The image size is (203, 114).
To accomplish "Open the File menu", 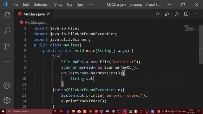I will [15, 4].
